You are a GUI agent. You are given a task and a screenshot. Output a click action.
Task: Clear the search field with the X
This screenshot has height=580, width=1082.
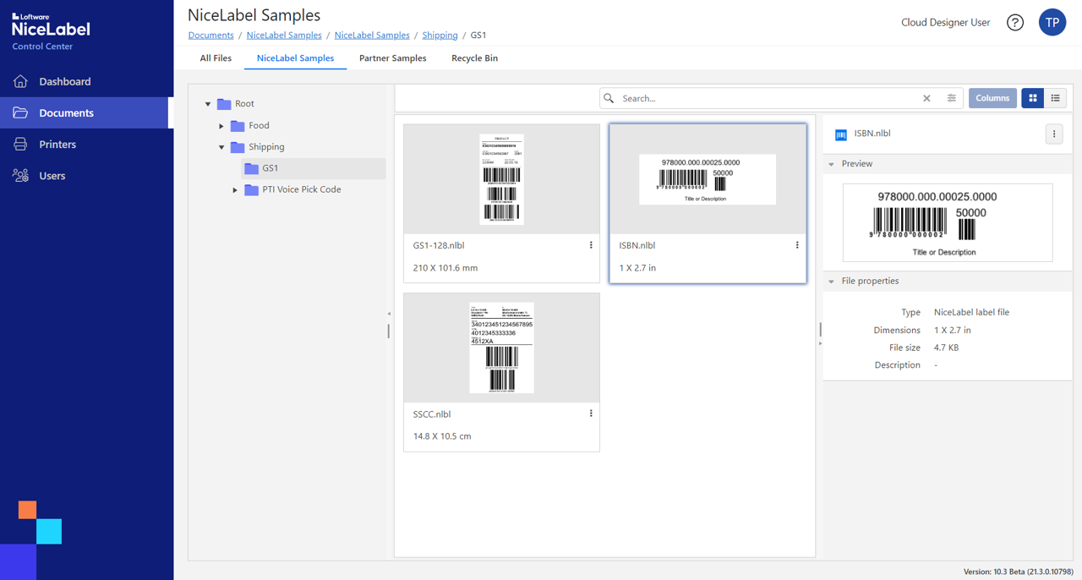click(926, 98)
